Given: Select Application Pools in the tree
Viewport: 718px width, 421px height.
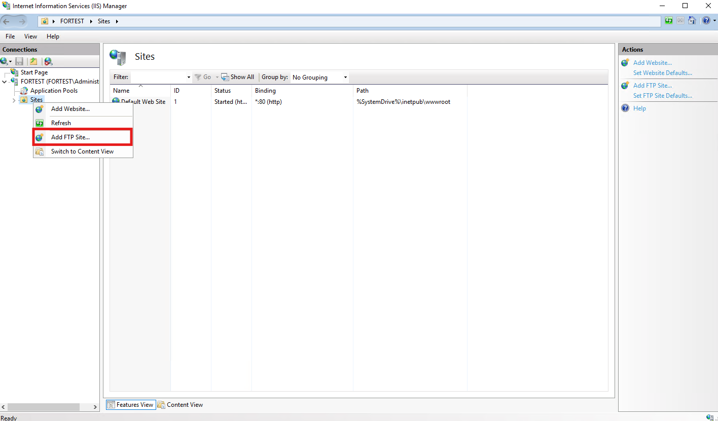Looking at the screenshot, I should 54,91.
